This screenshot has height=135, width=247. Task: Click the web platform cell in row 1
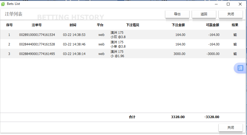(102, 35)
